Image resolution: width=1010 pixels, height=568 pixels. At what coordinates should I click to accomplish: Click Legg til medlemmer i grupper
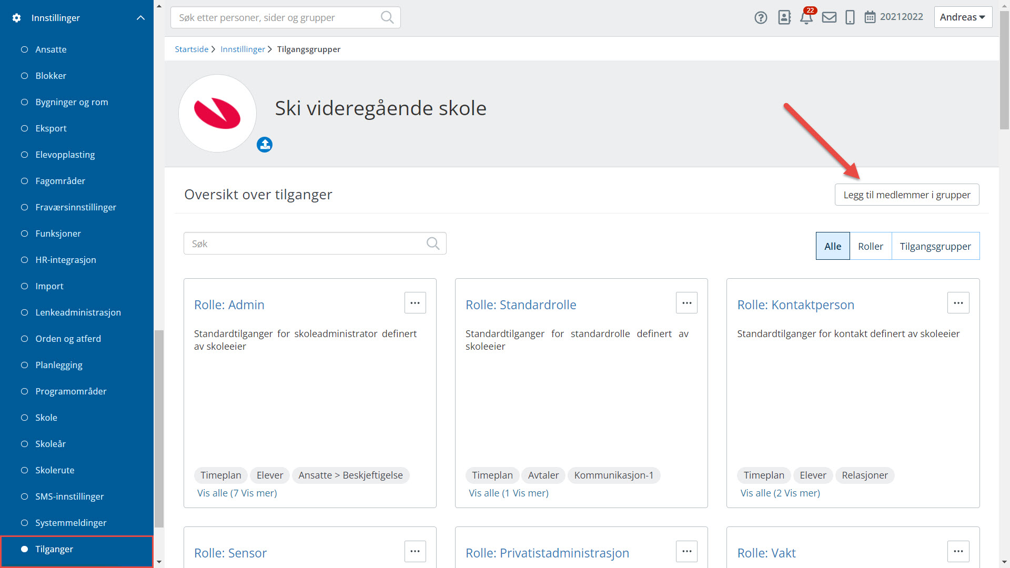[907, 195]
